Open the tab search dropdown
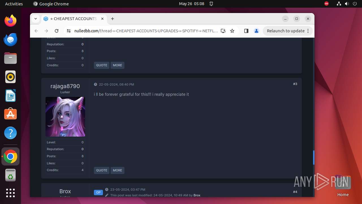Image resolution: width=362 pixels, height=204 pixels. pyautogui.click(x=36, y=19)
